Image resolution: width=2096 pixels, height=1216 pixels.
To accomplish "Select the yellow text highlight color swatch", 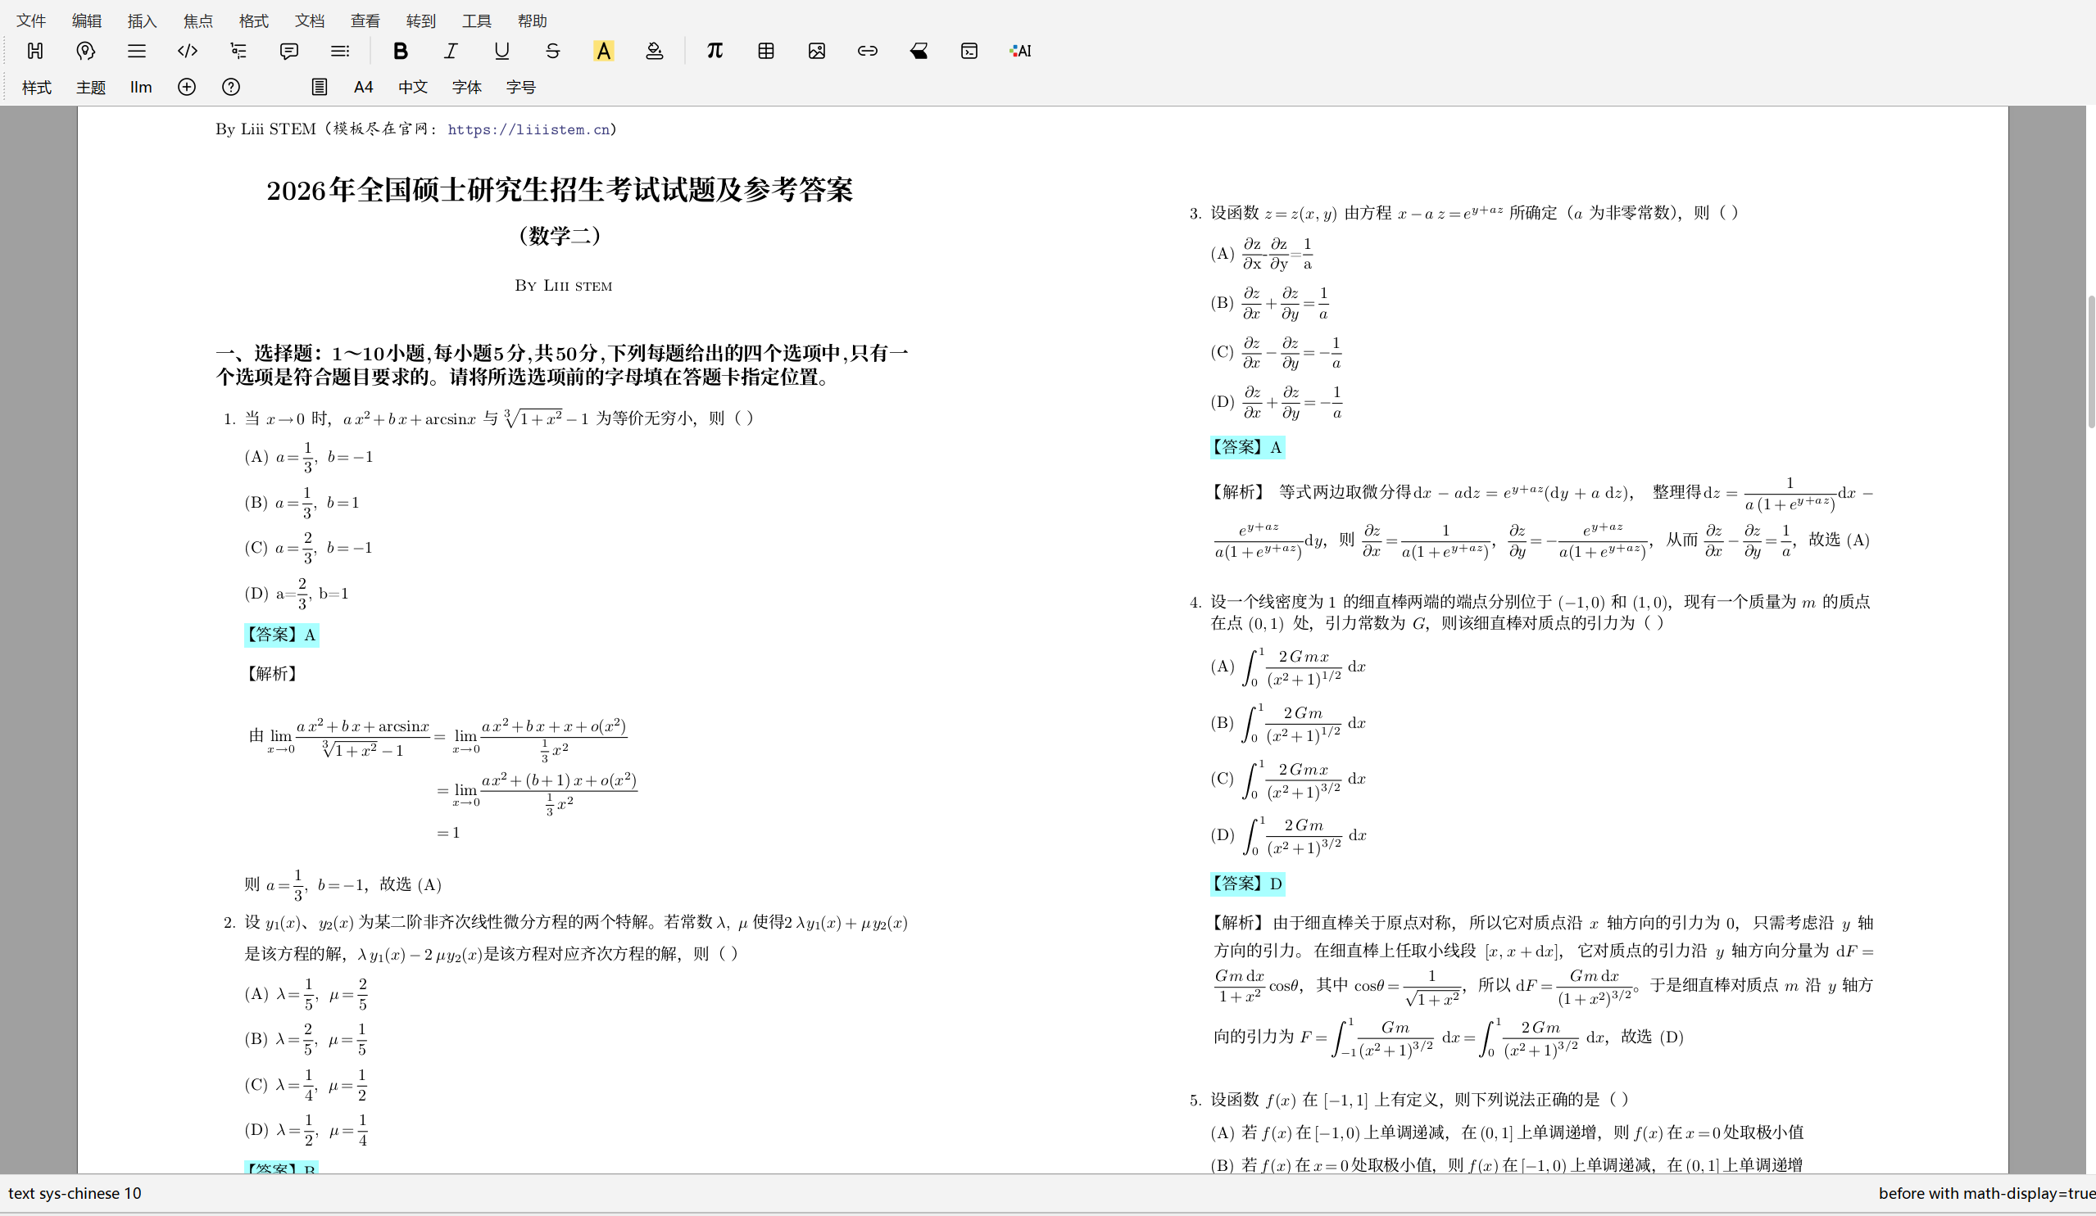I will click(605, 51).
